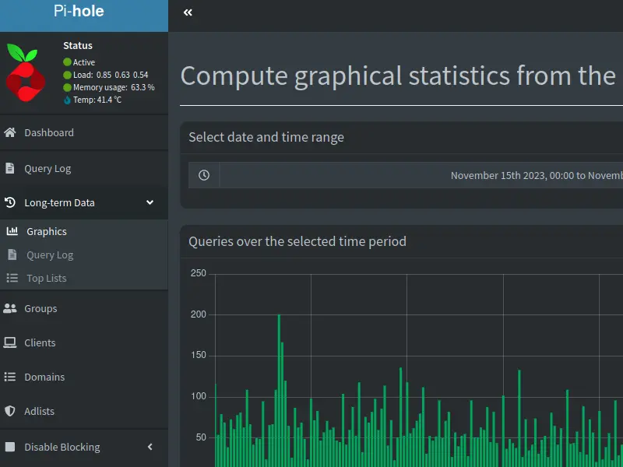Collapse sidebar using double-chevron toggle
Viewport: 623px width, 467px height.
click(x=188, y=12)
